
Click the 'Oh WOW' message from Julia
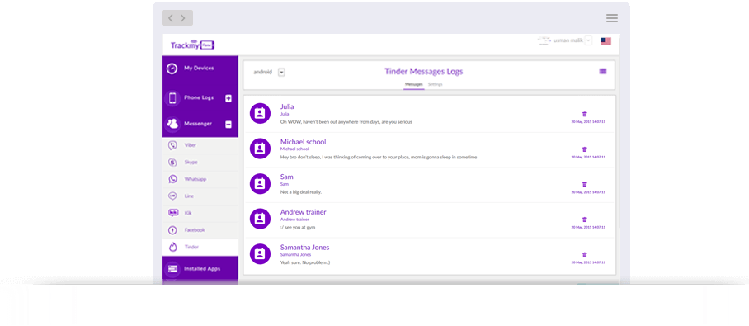[346, 122]
